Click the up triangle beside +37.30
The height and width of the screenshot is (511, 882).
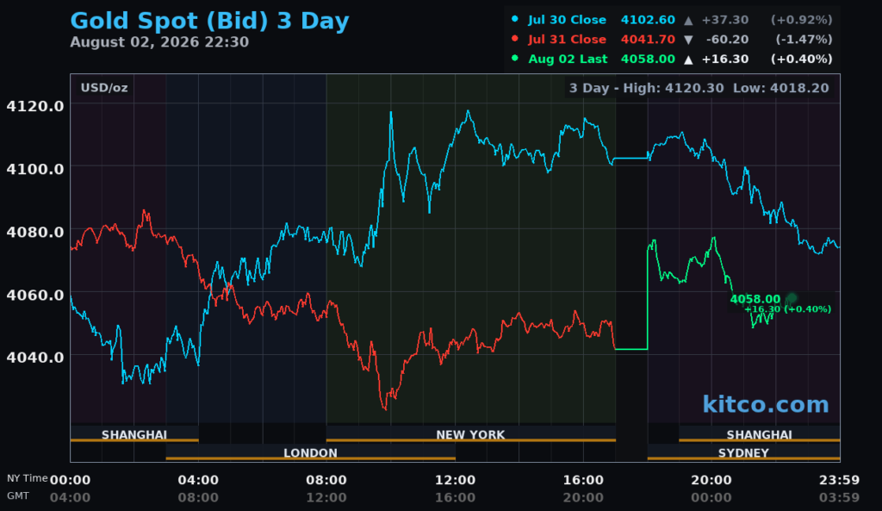[688, 21]
